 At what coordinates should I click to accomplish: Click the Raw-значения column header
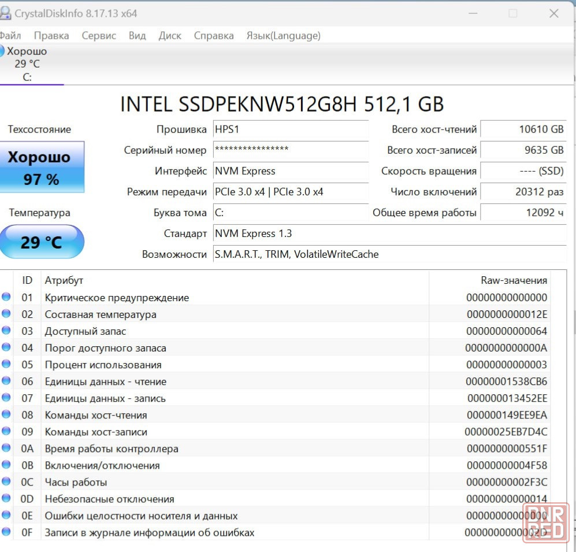[x=513, y=280]
